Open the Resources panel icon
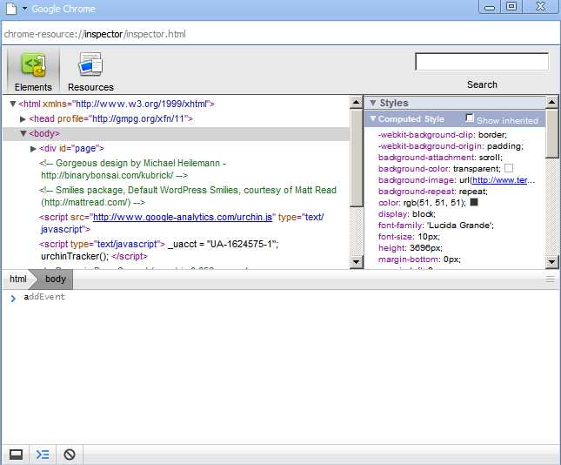Screen dimensions: 561x465 [90, 66]
